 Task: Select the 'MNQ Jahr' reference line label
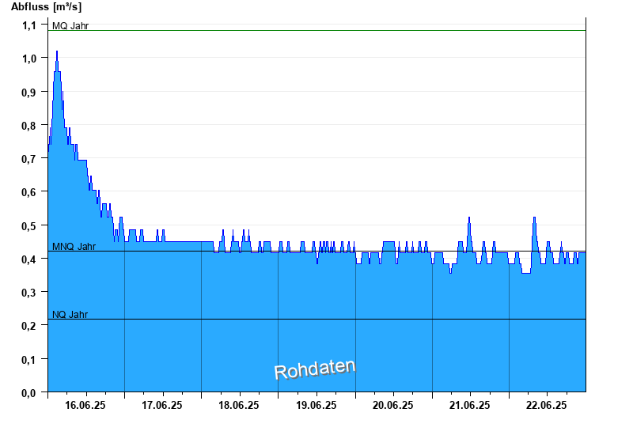[x=74, y=247]
